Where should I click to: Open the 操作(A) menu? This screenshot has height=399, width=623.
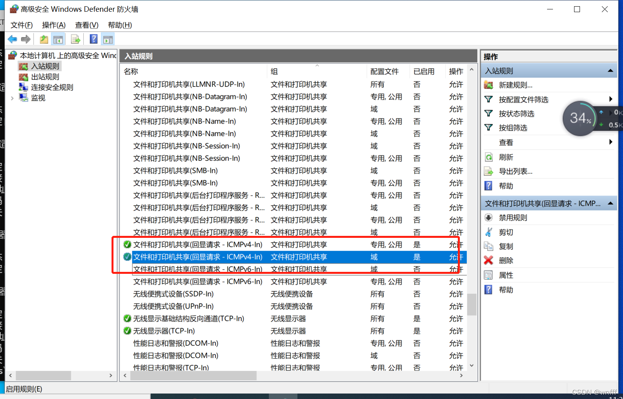(54, 25)
